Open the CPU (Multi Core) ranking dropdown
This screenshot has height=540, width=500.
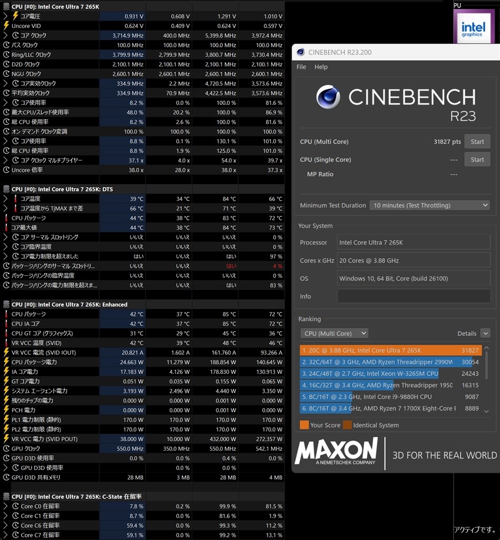click(334, 333)
